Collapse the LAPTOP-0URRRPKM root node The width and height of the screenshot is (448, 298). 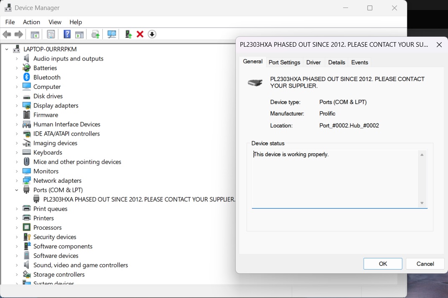pyautogui.click(x=7, y=49)
